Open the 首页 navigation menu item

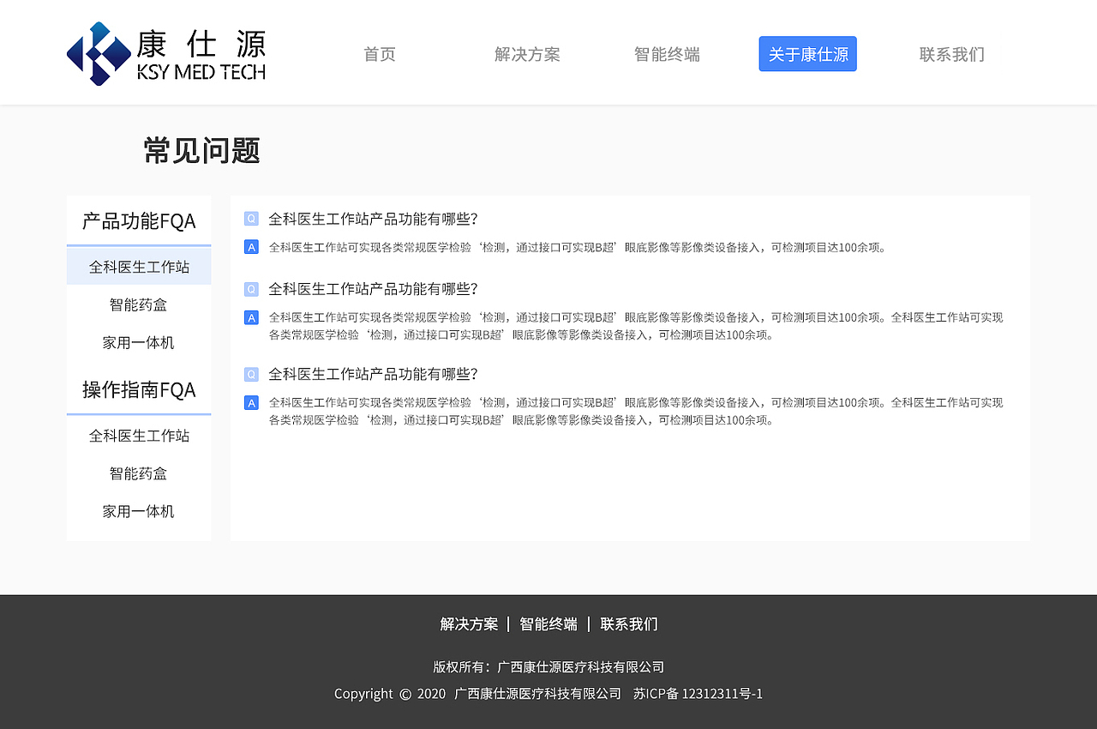[380, 54]
